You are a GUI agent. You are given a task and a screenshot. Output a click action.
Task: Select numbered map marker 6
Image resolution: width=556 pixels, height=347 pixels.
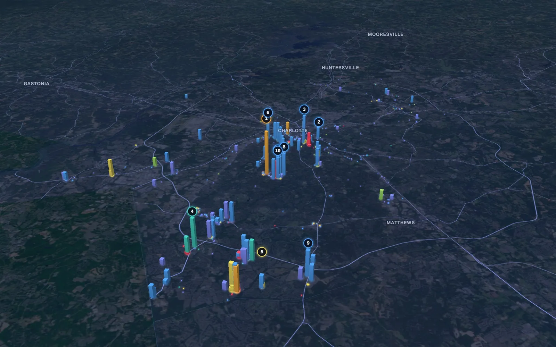point(268,112)
